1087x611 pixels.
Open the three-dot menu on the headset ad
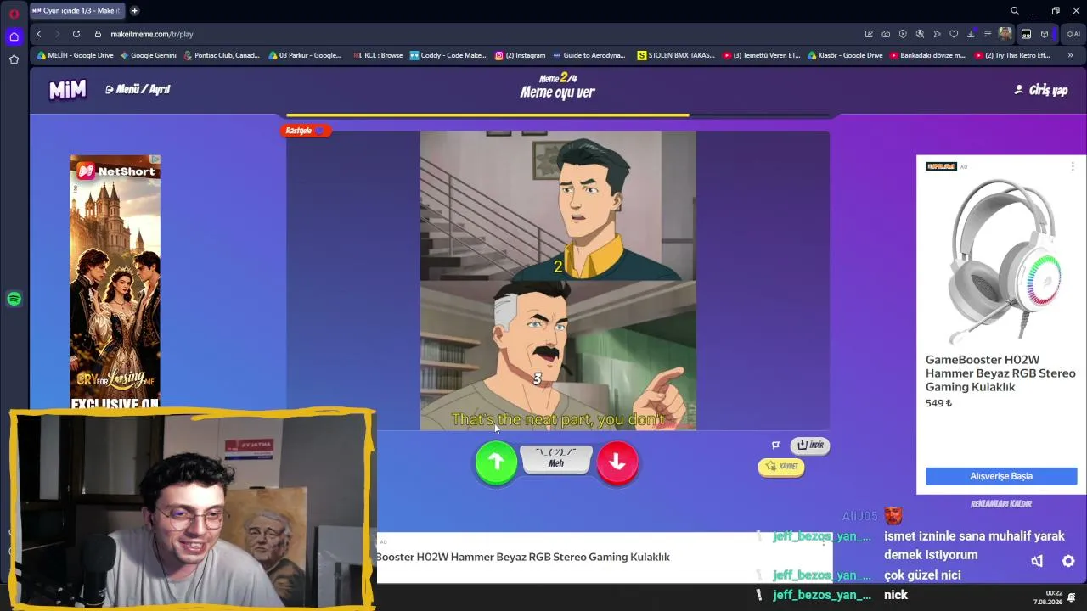click(x=1073, y=166)
